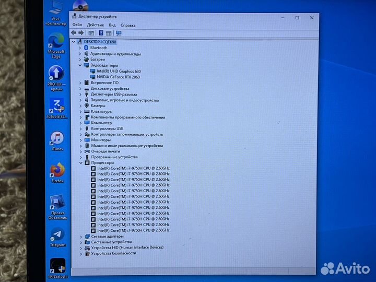Click the Forward arrow toolbar icon
The image size is (376, 282).
[x=81, y=33]
